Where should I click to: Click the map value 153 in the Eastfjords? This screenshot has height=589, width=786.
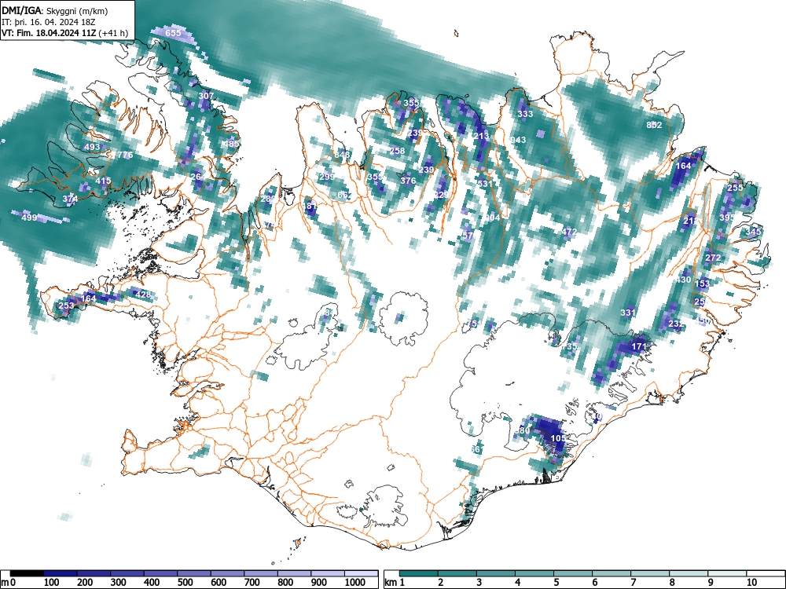(702, 284)
